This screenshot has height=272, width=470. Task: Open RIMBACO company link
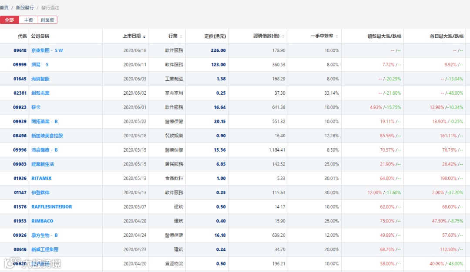click(x=42, y=221)
